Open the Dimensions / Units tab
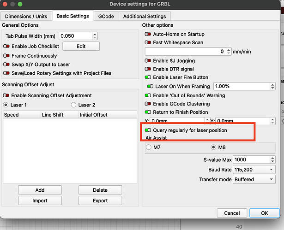 coord(26,16)
